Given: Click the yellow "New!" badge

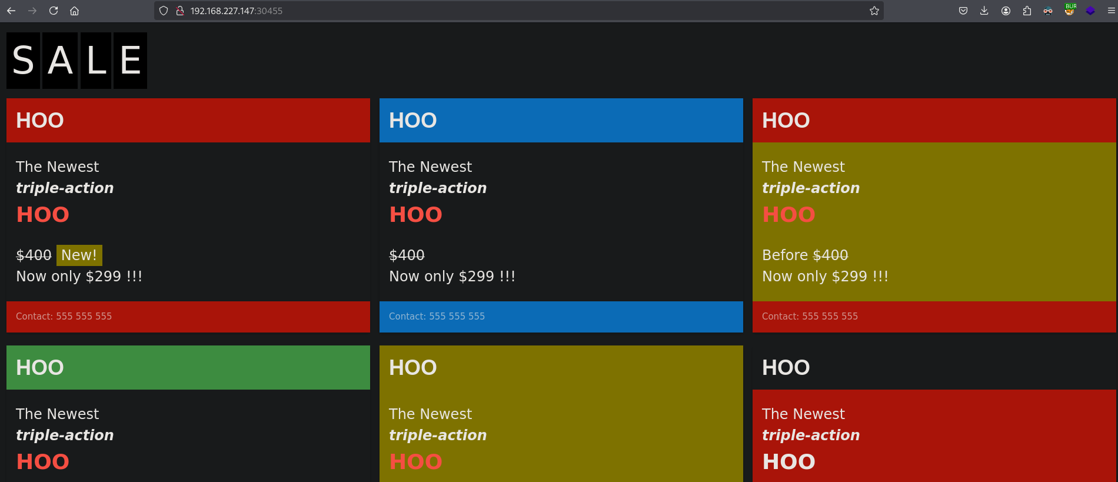Looking at the screenshot, I should click(x=79, y=255).
